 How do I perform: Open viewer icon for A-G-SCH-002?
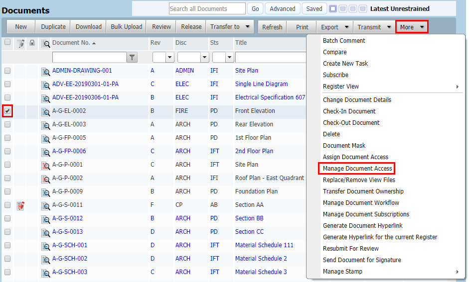[45, 259]
